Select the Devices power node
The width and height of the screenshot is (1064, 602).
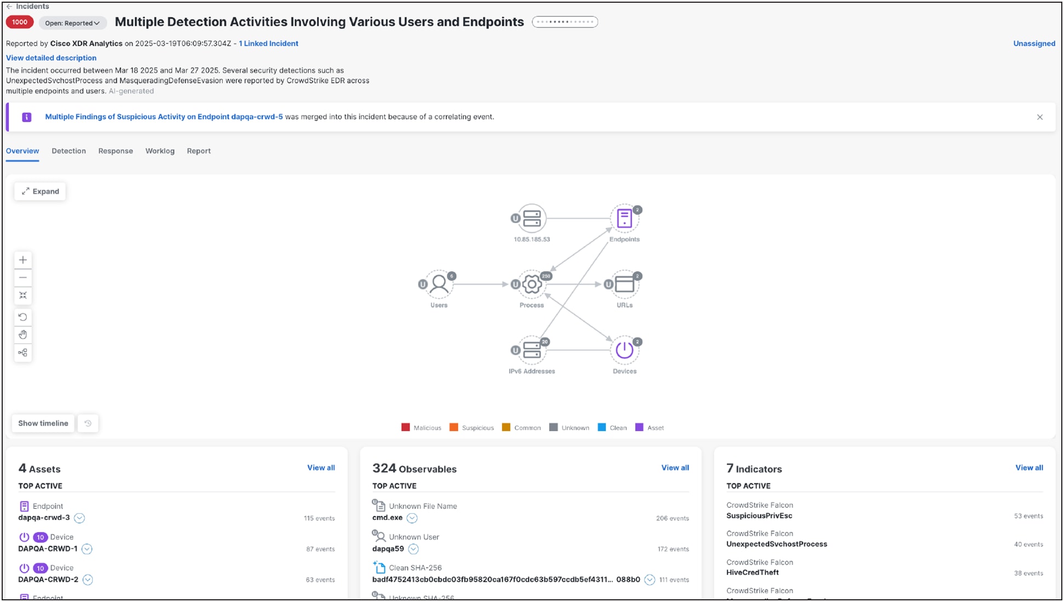tap(624, 350)
